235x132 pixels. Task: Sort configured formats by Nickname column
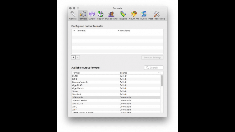pos(141,31)
